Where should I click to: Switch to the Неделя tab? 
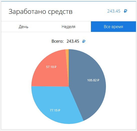coord(68,27)
